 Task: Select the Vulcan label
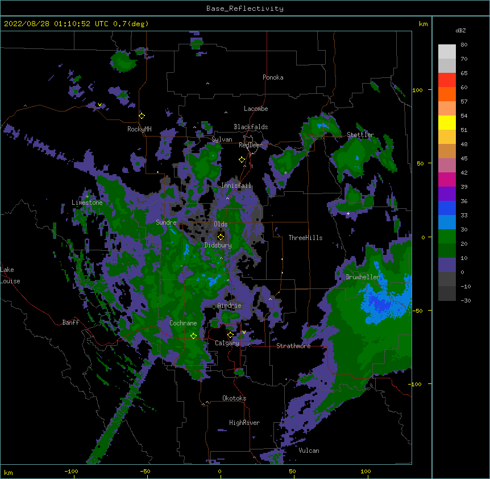309,451
